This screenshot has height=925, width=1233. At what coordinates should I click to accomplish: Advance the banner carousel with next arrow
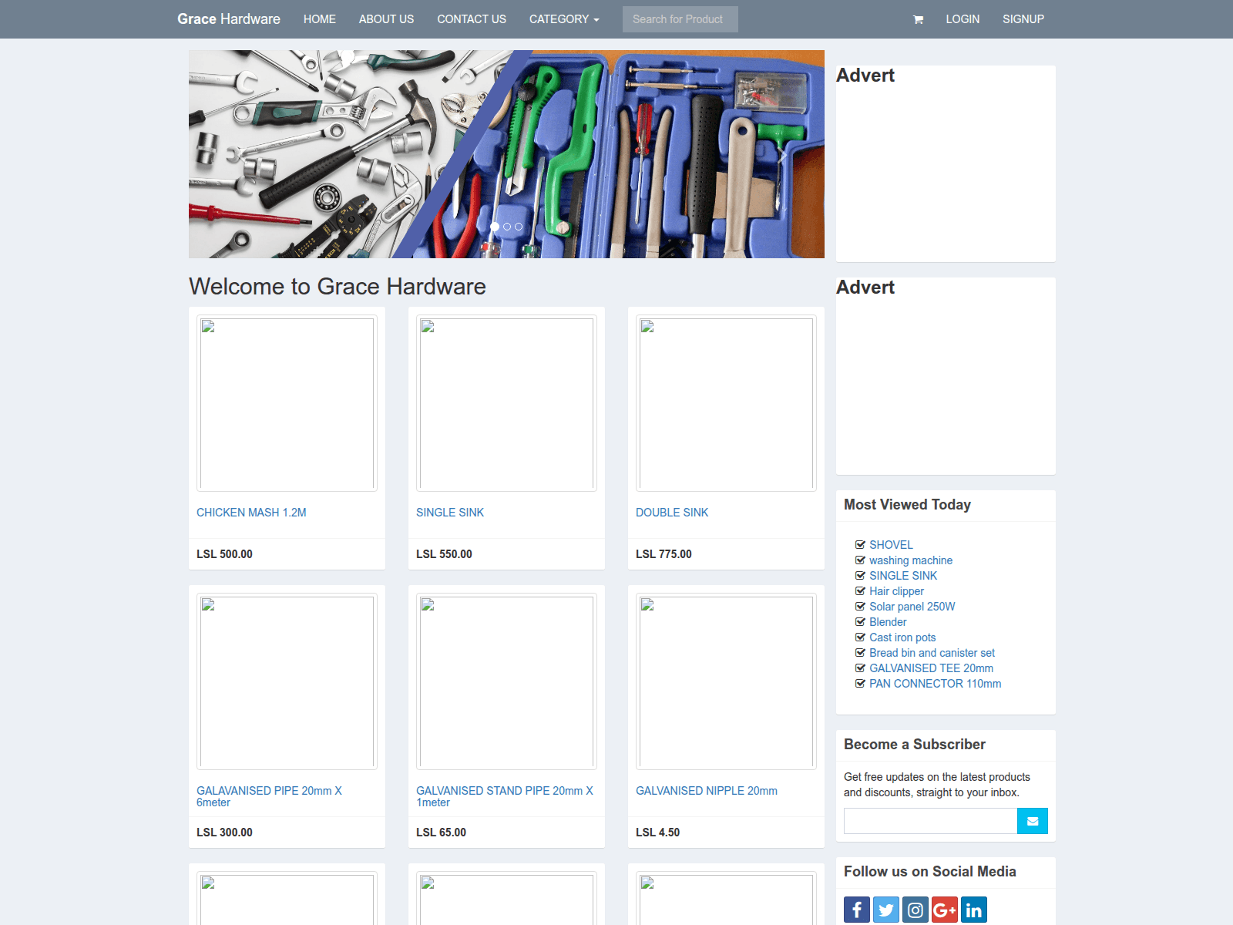[x=784, y=154]
